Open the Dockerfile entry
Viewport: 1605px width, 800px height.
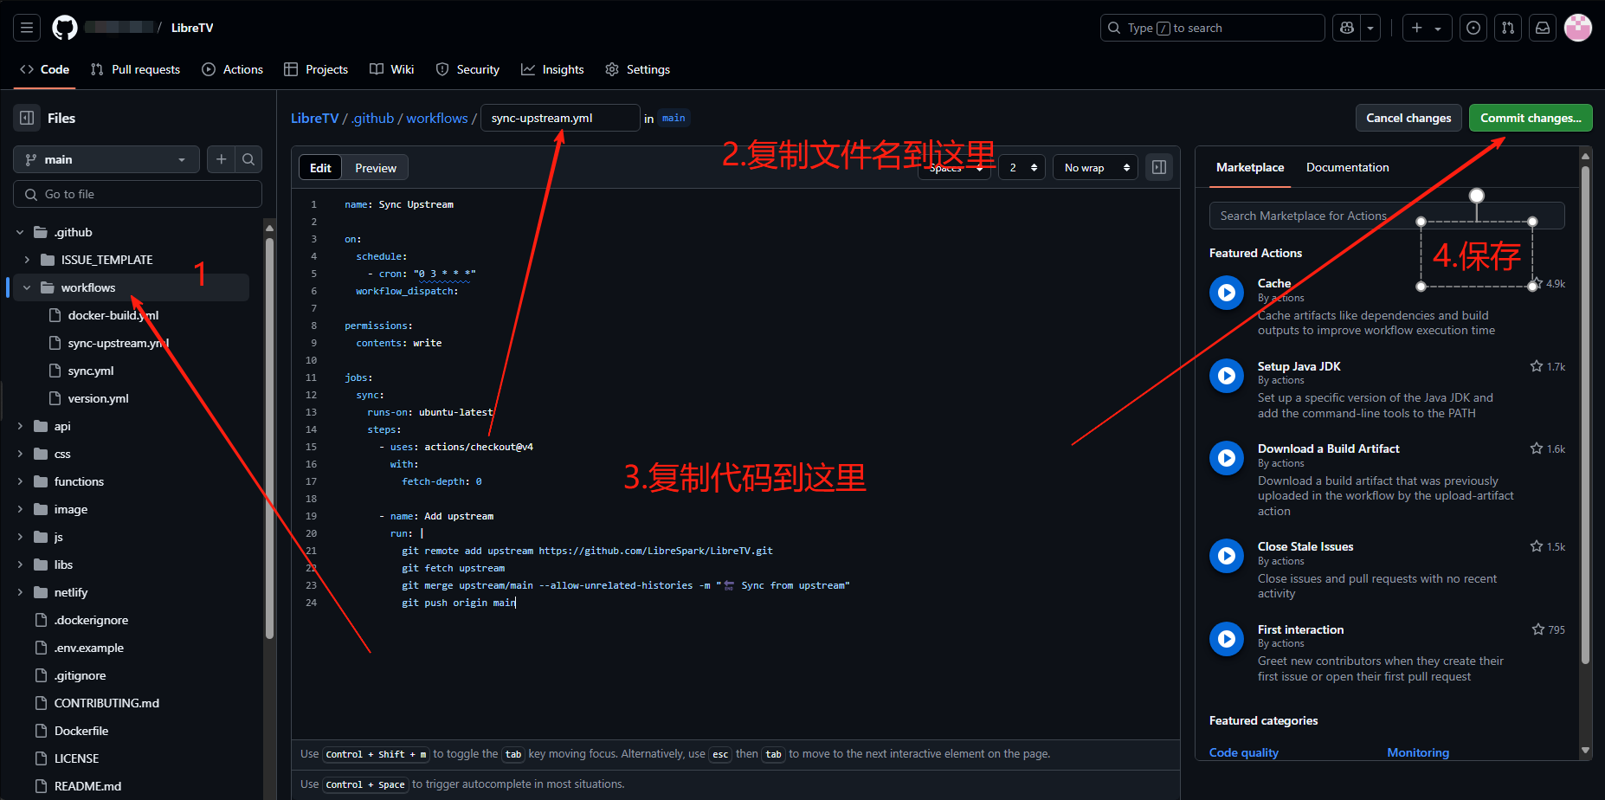(x=81, y=731)
